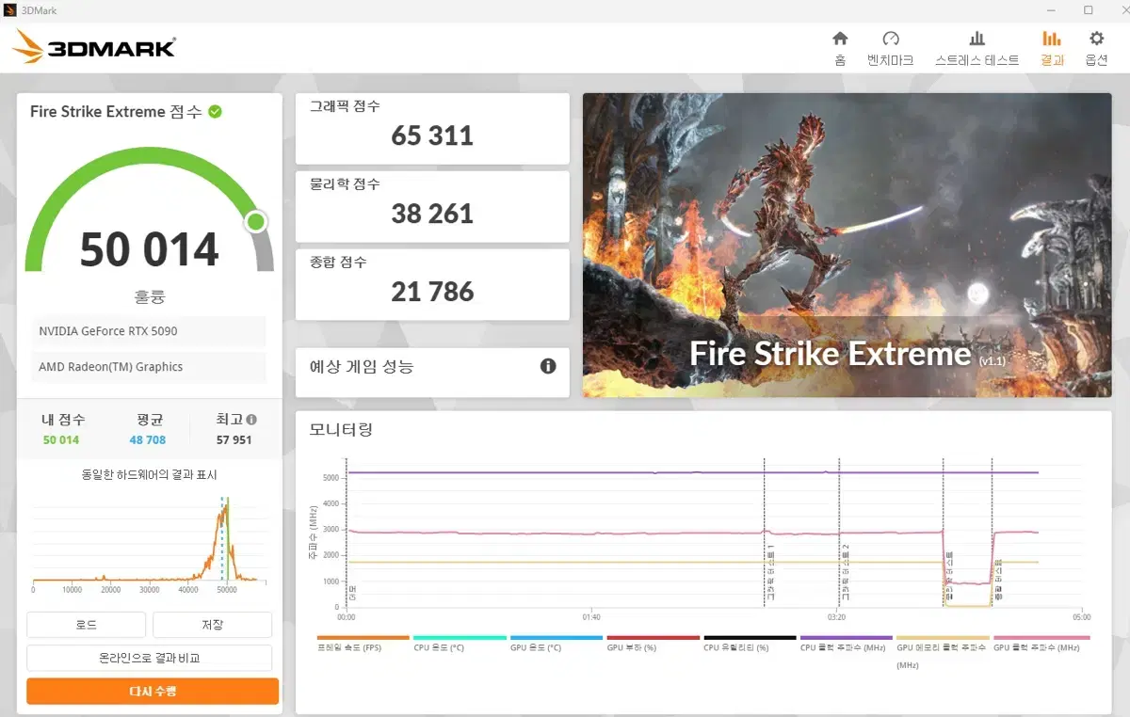Click the 03:20 time label on graph
The width and height of the screenshot is (1130, 717).
(836, 617)
